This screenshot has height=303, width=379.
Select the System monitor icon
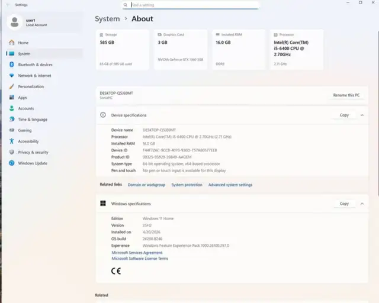coord(12,54)
